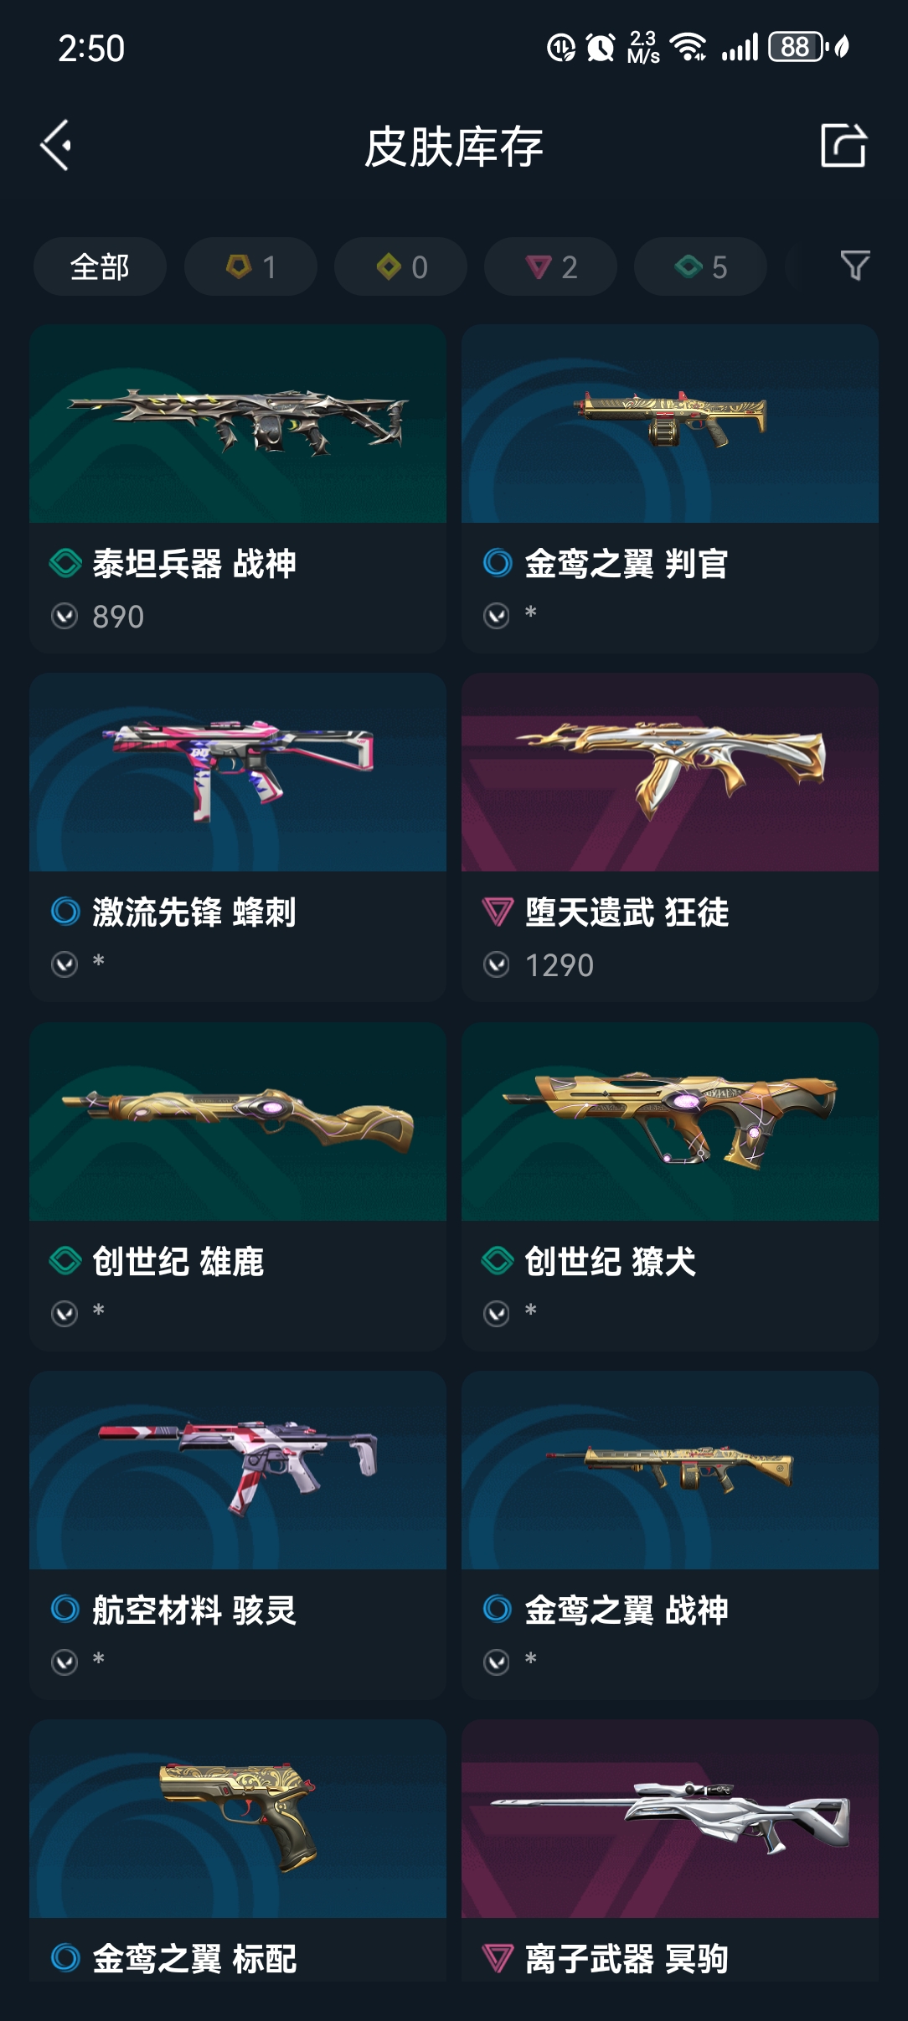The image size is (908, 2021).
Task: Open 金鸾之翼 判官 skin thumbnail
Action: [670, 424]
